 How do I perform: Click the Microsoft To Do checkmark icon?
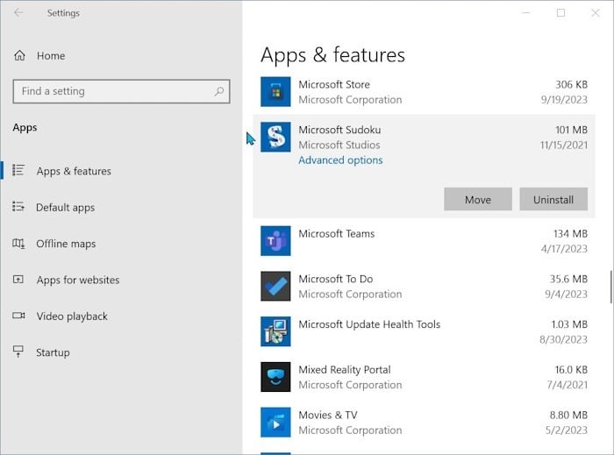275,286
